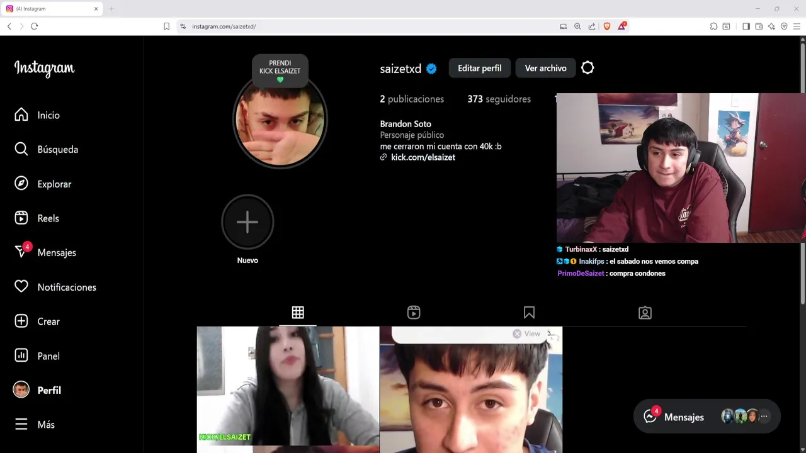806x453 pixels.
Task: Click the 2 publicaciones count
Action: coord(412,99)
